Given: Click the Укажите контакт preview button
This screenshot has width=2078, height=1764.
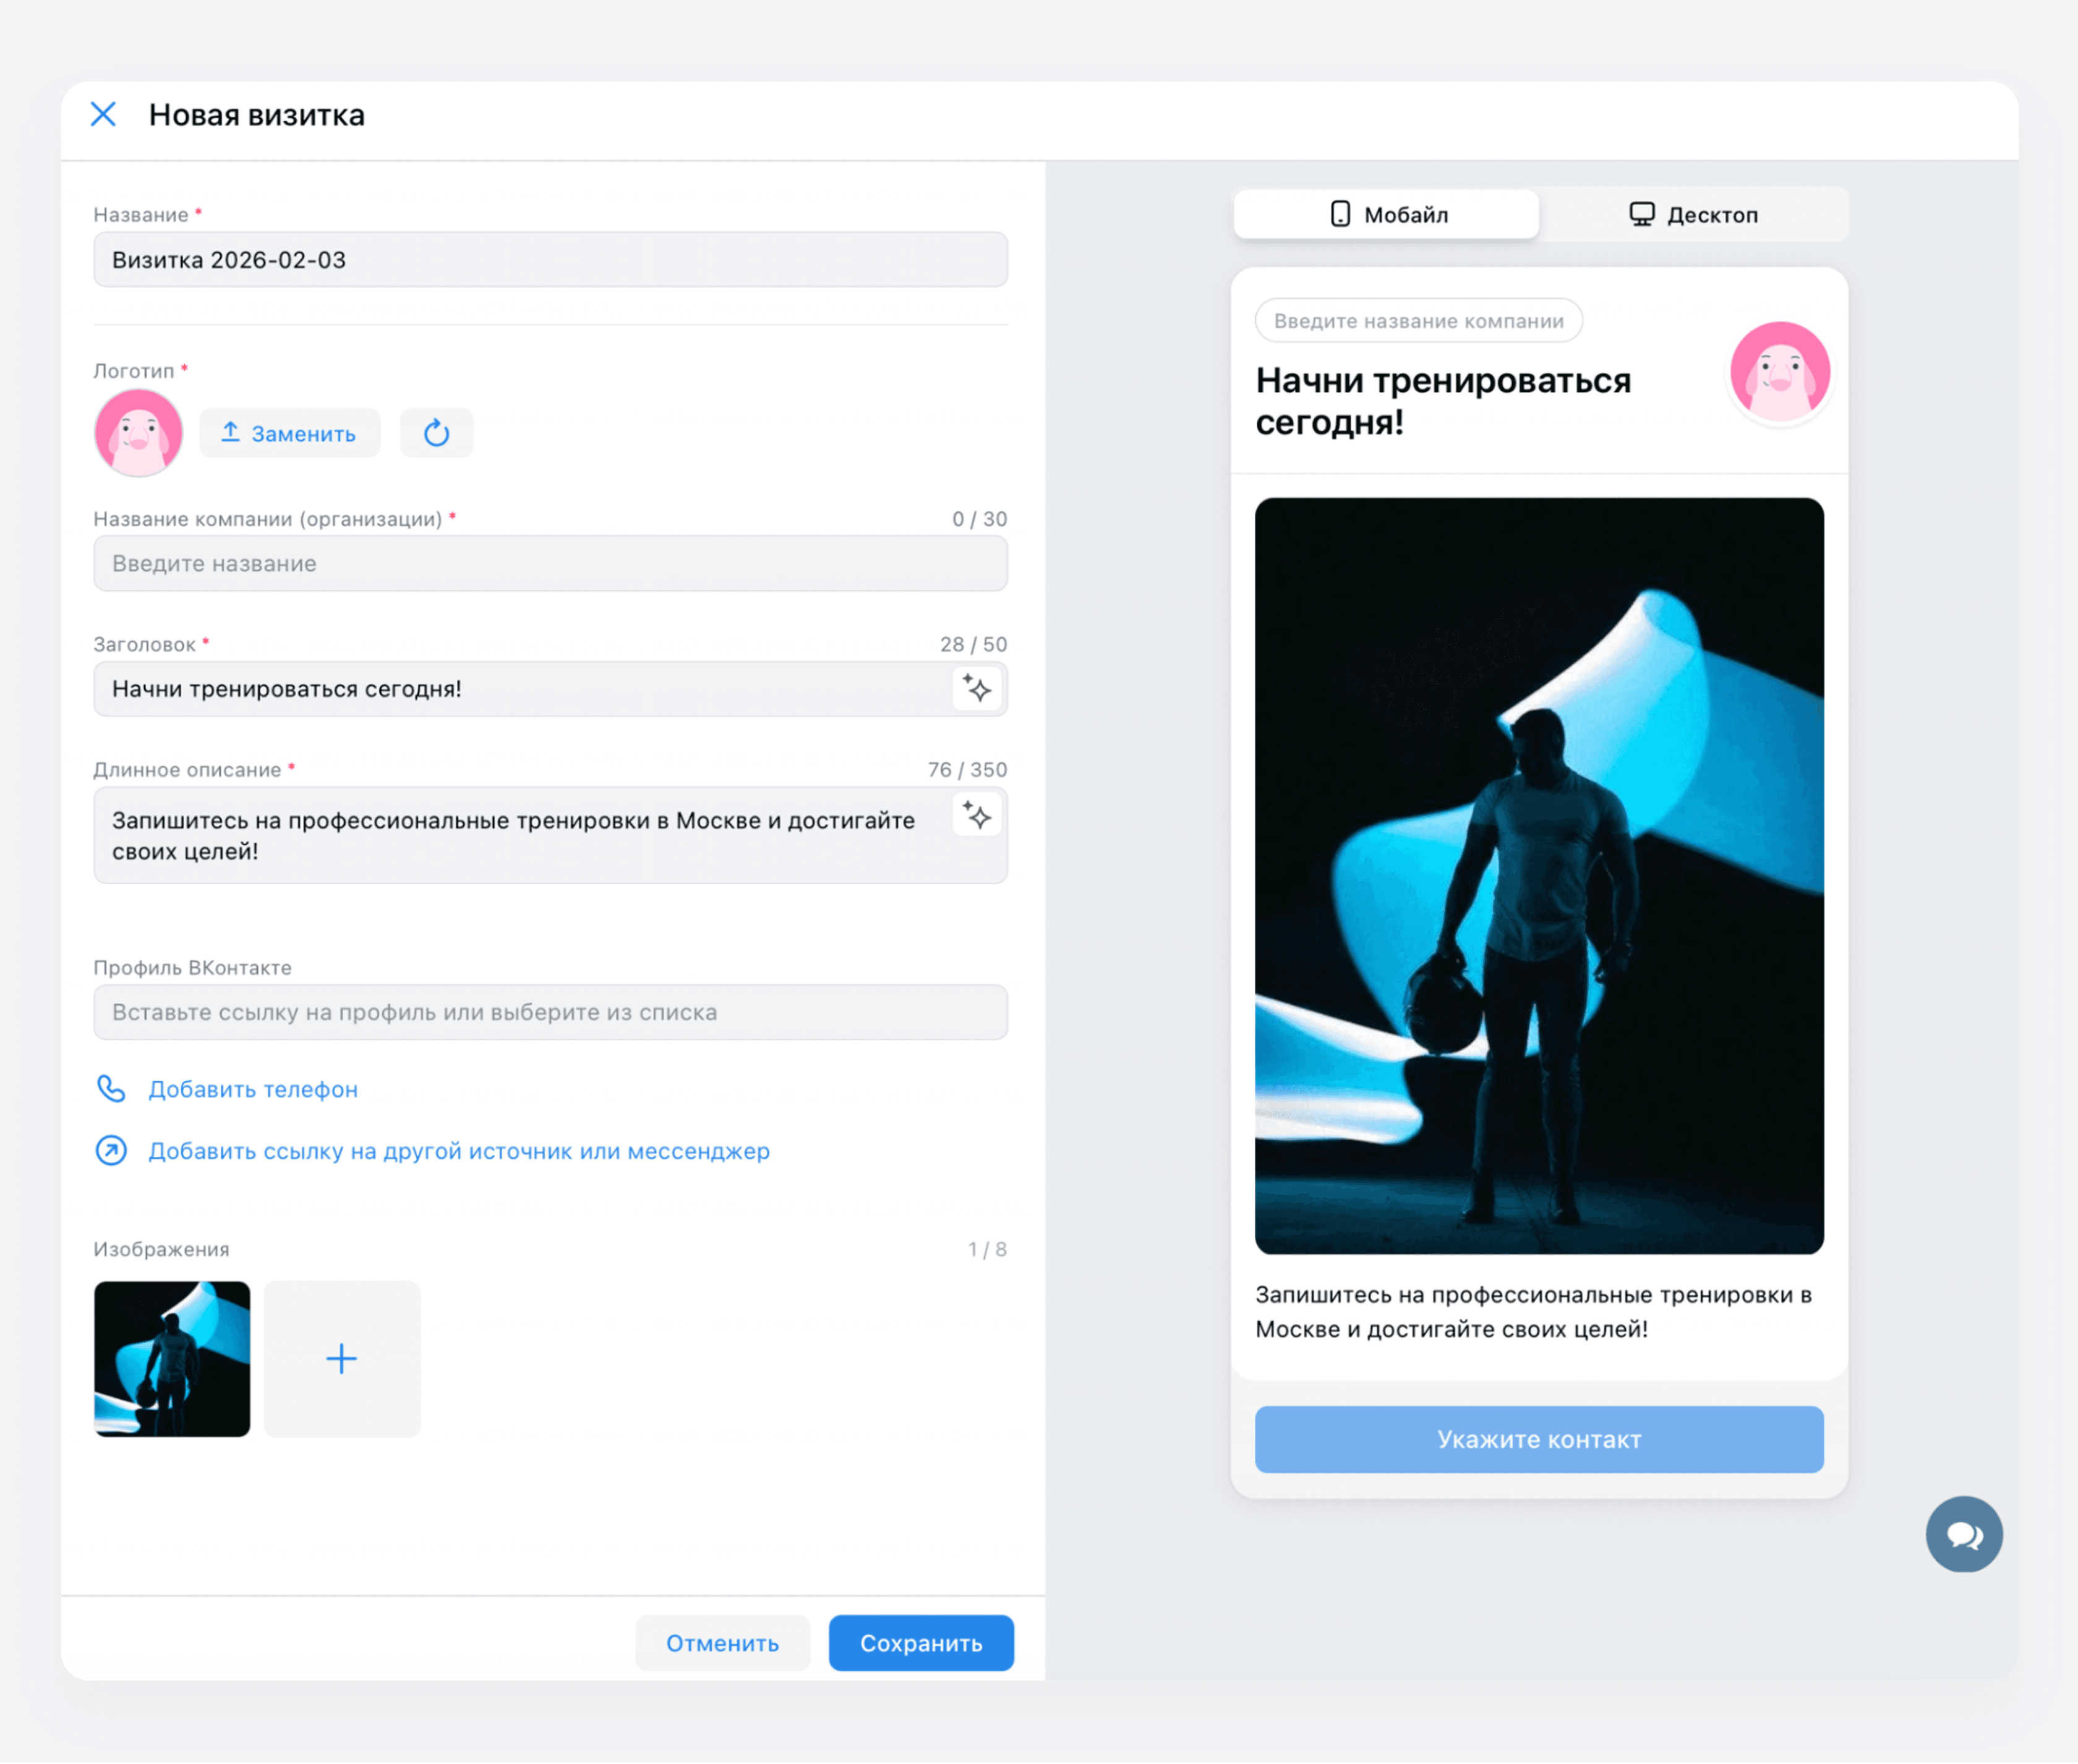Looking at the screenshot, I should 1538,1439.
